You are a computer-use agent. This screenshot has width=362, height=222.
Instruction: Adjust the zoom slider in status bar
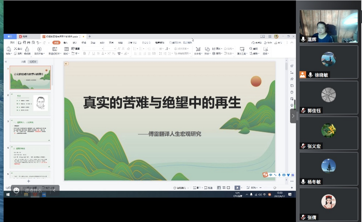pos(274,188)
